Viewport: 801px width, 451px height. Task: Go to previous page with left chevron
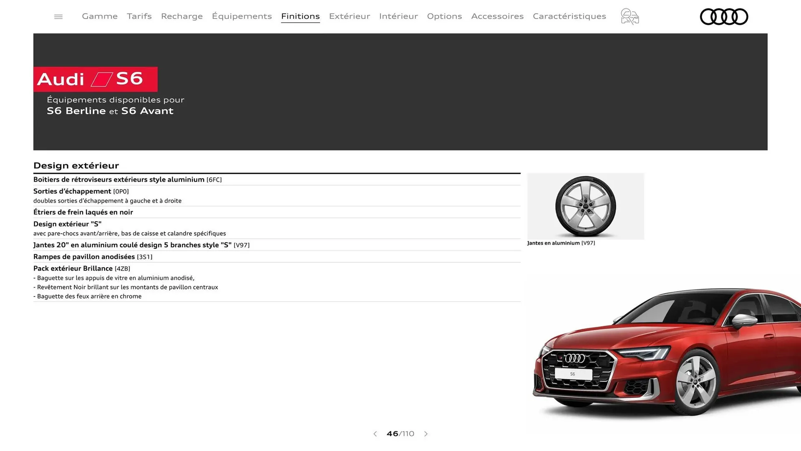coord(375,434)
